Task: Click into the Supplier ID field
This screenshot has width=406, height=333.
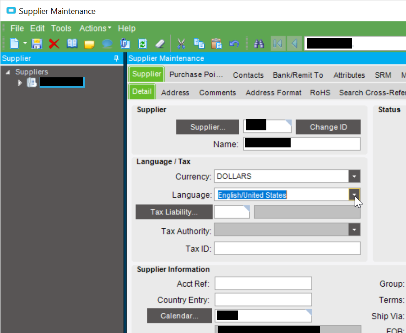Action: 268,126
